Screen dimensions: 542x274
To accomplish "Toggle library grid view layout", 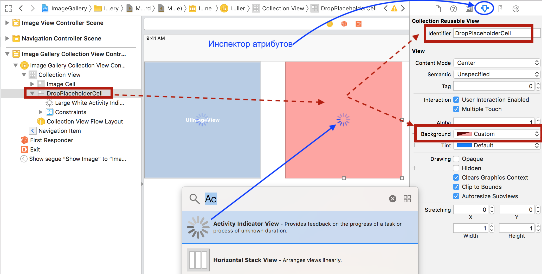I will [407, 199].
